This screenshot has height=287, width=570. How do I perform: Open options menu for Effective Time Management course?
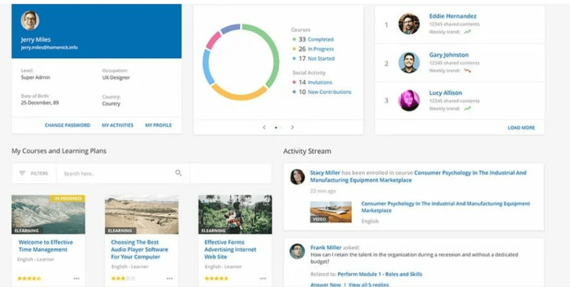(76, 278)
